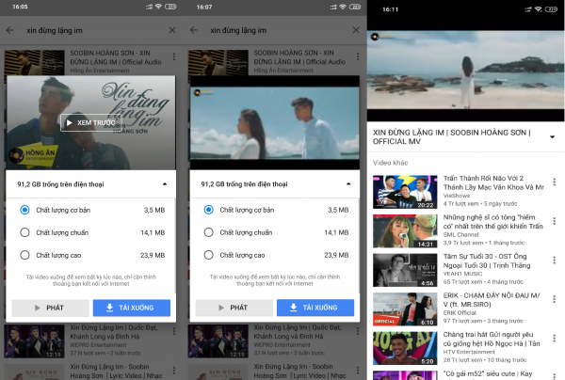Image resolution: width=565 pixels, height=380 pixels.
Task: Click WiFi icon in right status bar
Action: click(538, 9)
